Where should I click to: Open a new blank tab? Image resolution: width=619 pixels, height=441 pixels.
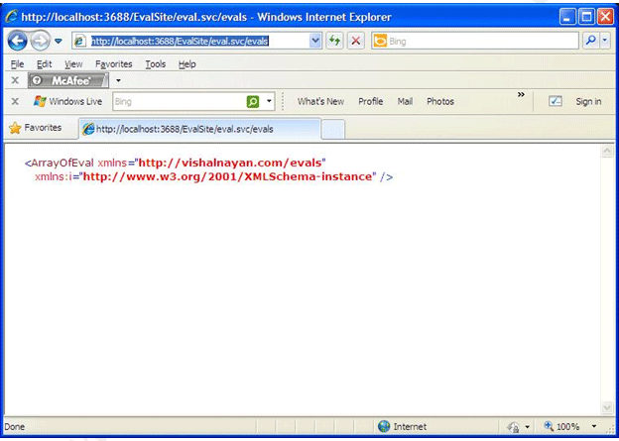click(332, 130)
